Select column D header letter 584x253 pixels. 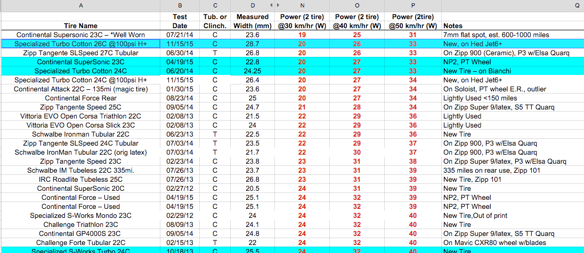[x=253, y=5]
